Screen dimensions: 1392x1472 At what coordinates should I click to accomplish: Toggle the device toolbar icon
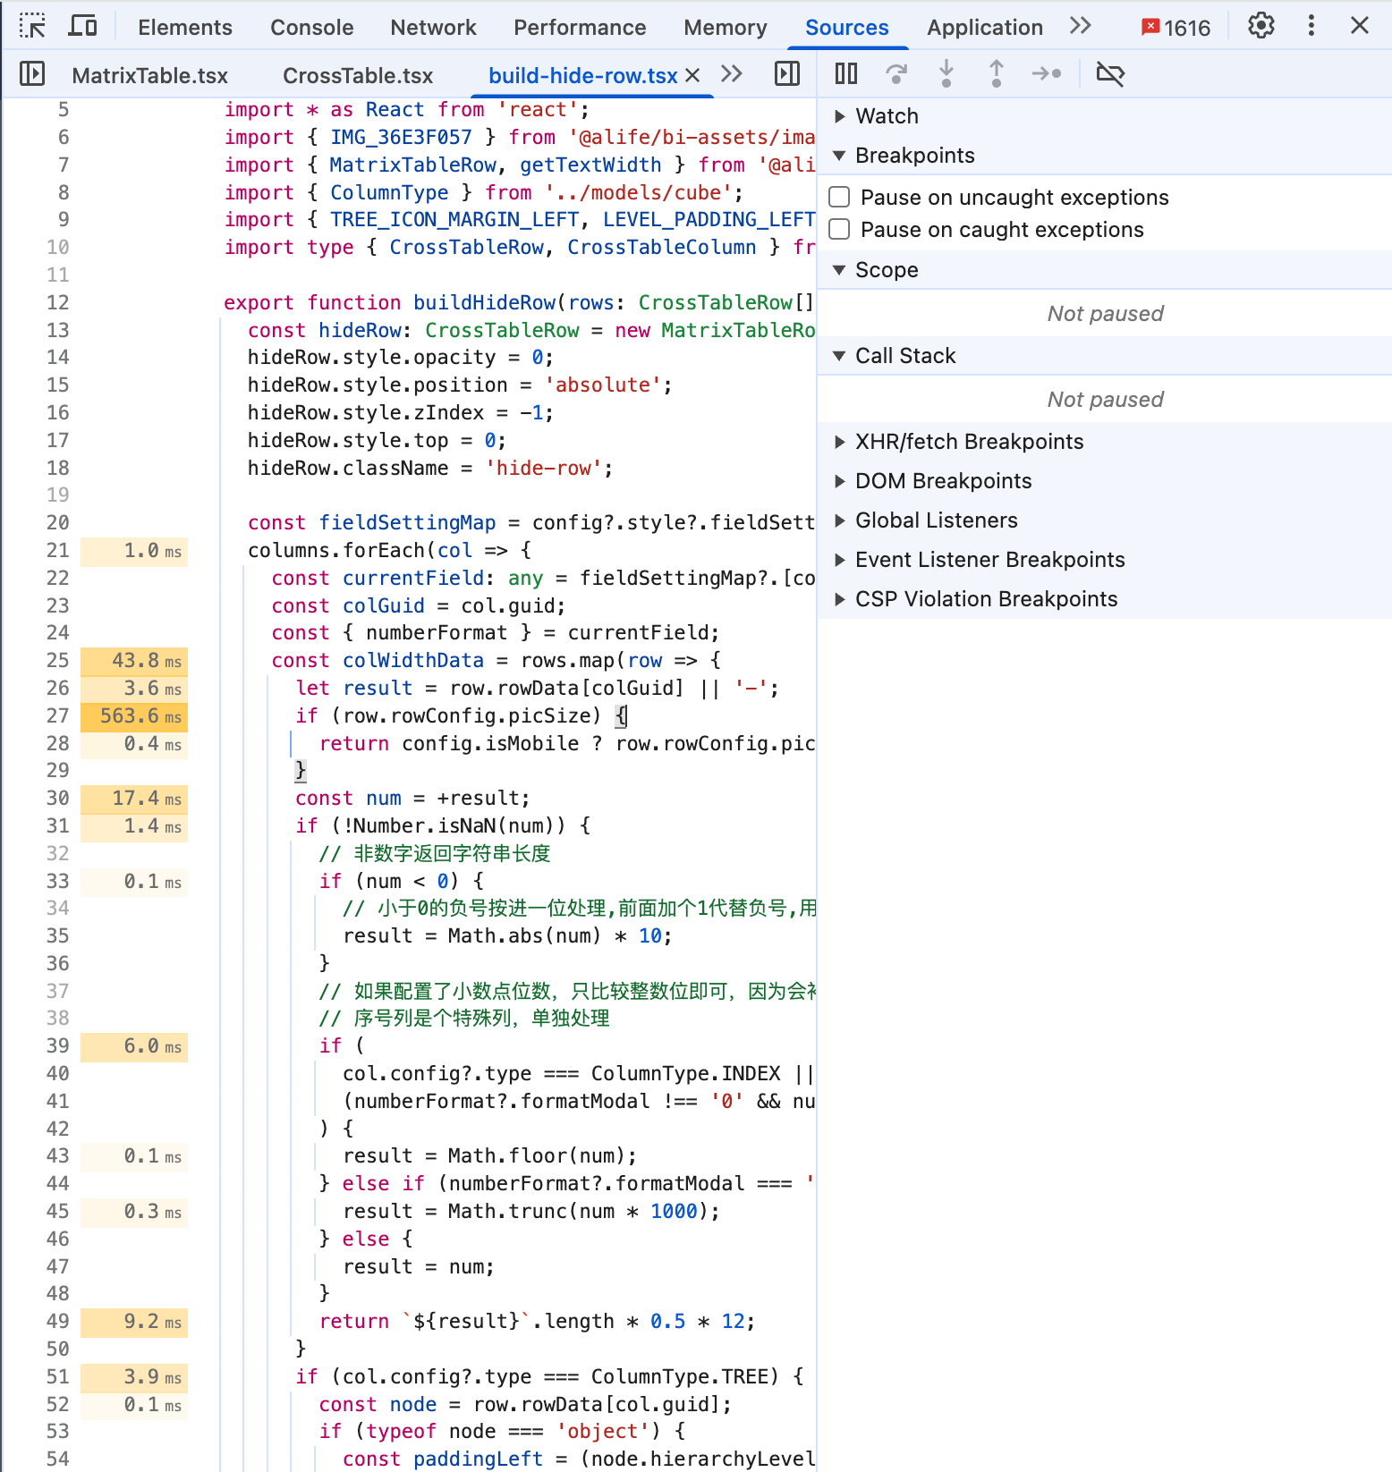[x=83, y=26]
